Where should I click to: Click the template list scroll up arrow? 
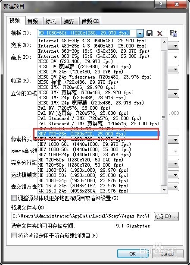164,42
